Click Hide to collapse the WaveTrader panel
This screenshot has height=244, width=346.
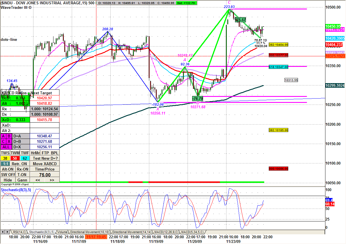point(8,180)
